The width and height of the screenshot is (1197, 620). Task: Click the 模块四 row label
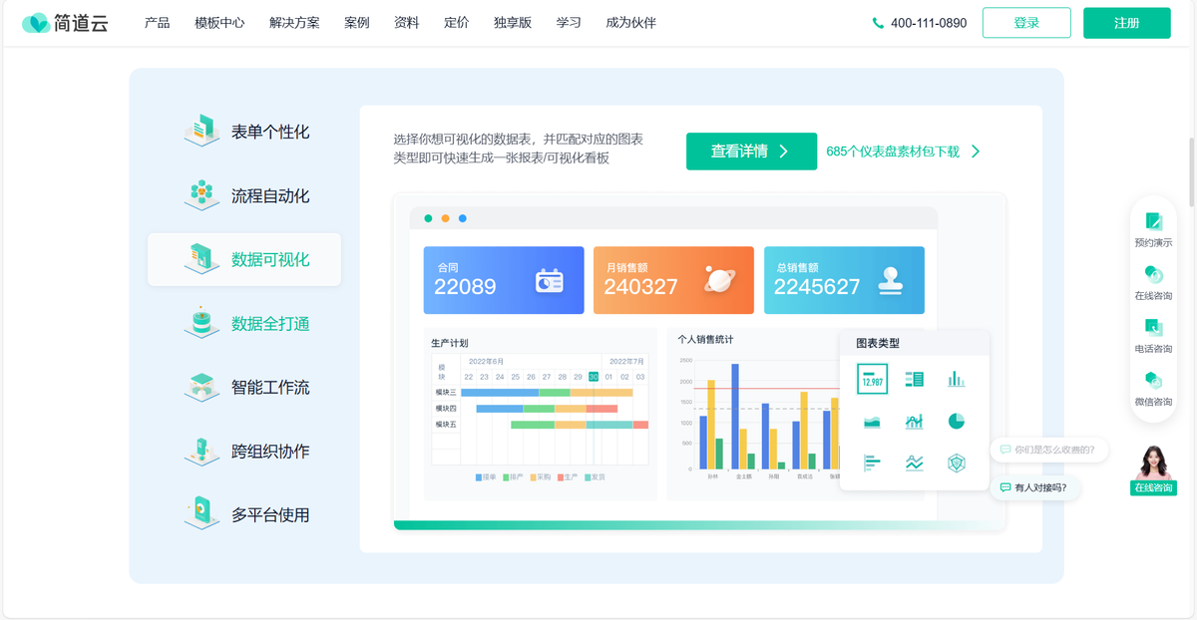[446, 409]
